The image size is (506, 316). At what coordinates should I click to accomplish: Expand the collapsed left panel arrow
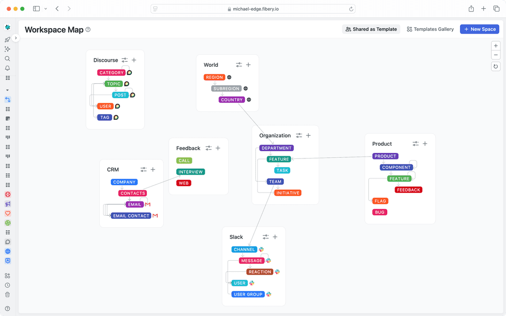click(x=16, y=38)
